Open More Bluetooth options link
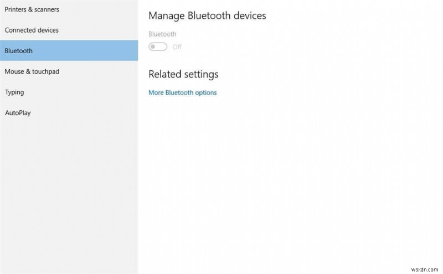The image size is (443, 274). pyautogui.click(x=183, y=92)
